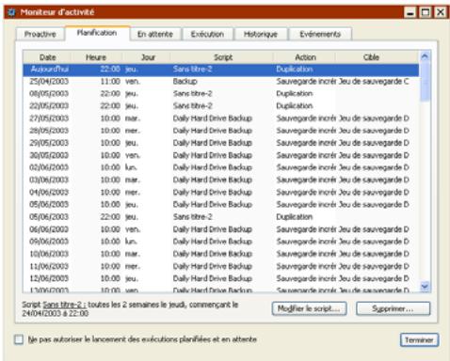Sort by the Script column header
This screenshot has height=361, width=450.
point(223,57)
